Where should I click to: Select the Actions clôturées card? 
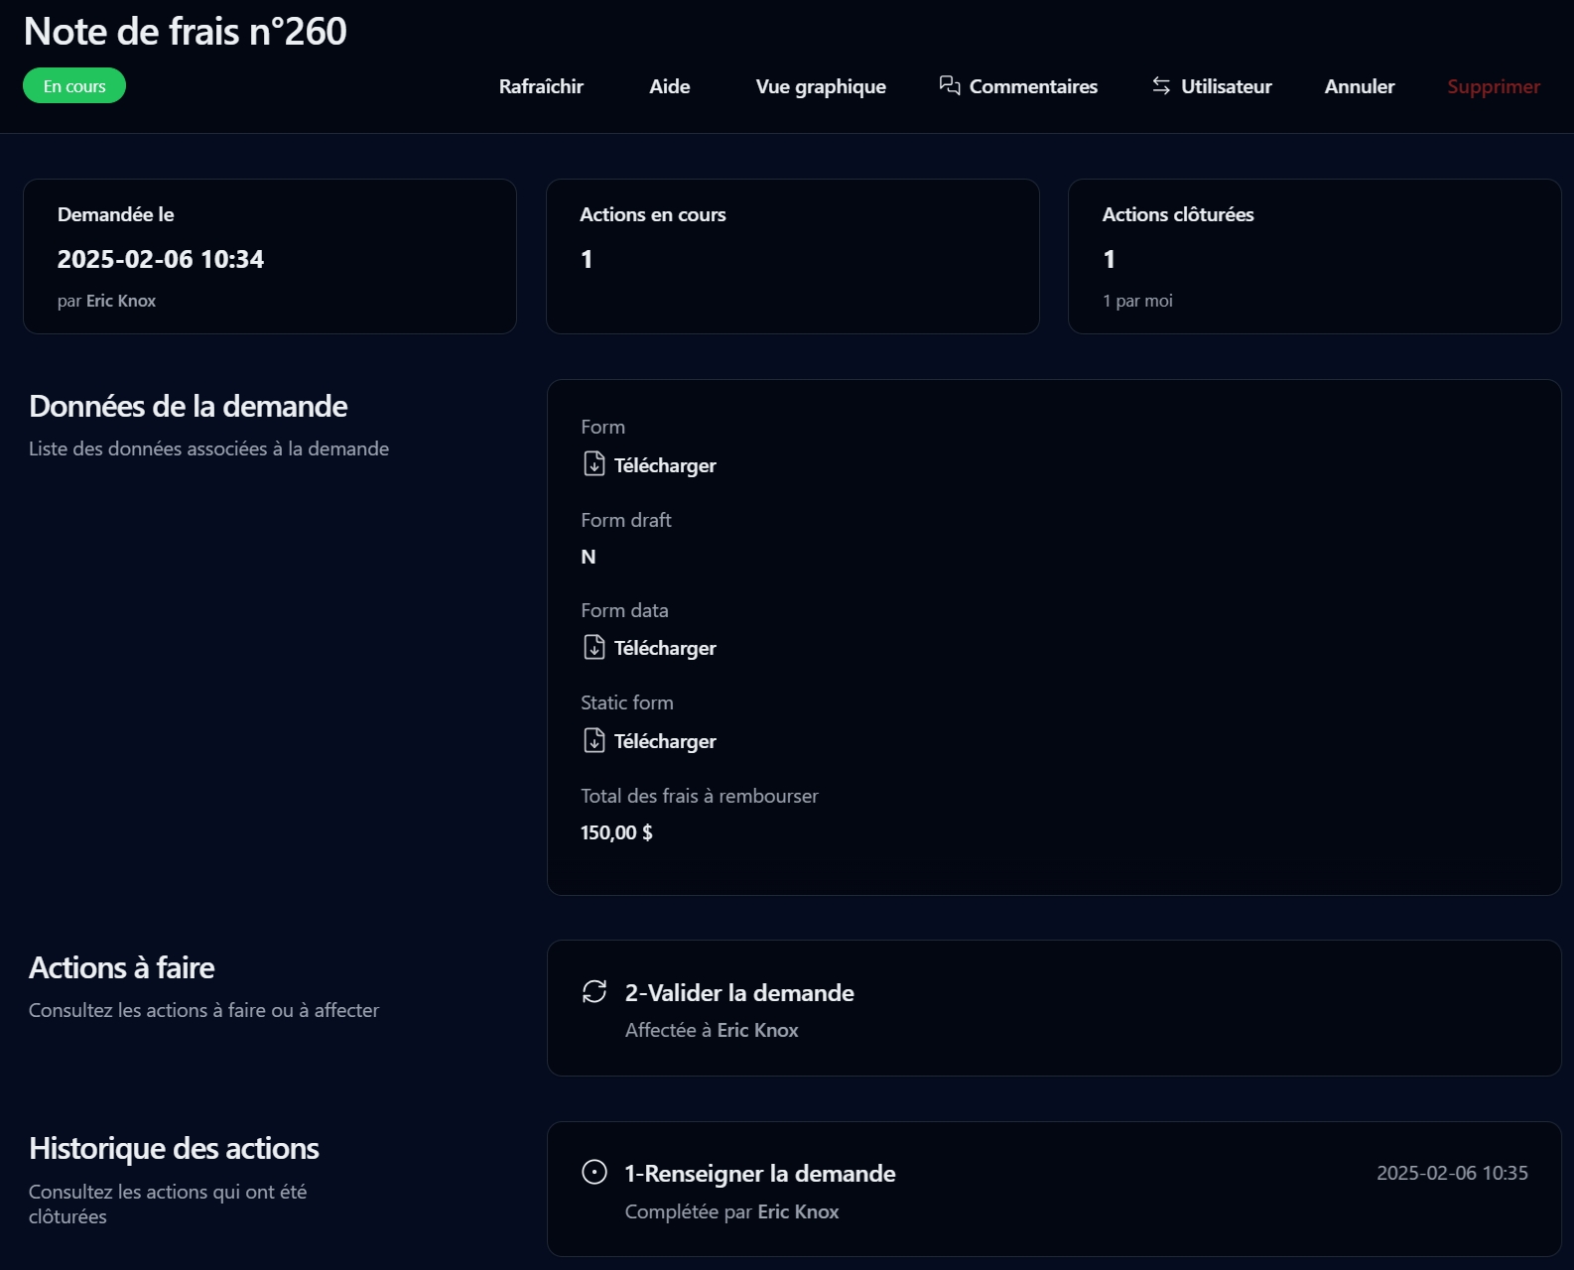tap(1314, 256)
